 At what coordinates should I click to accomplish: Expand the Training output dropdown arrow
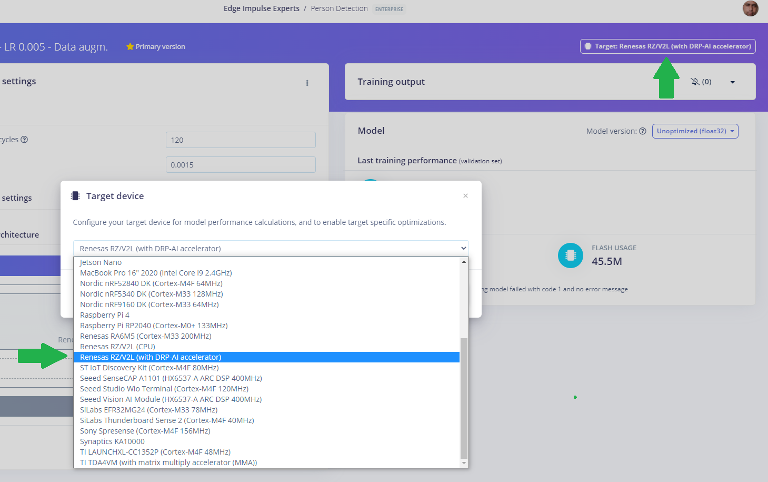733,82
